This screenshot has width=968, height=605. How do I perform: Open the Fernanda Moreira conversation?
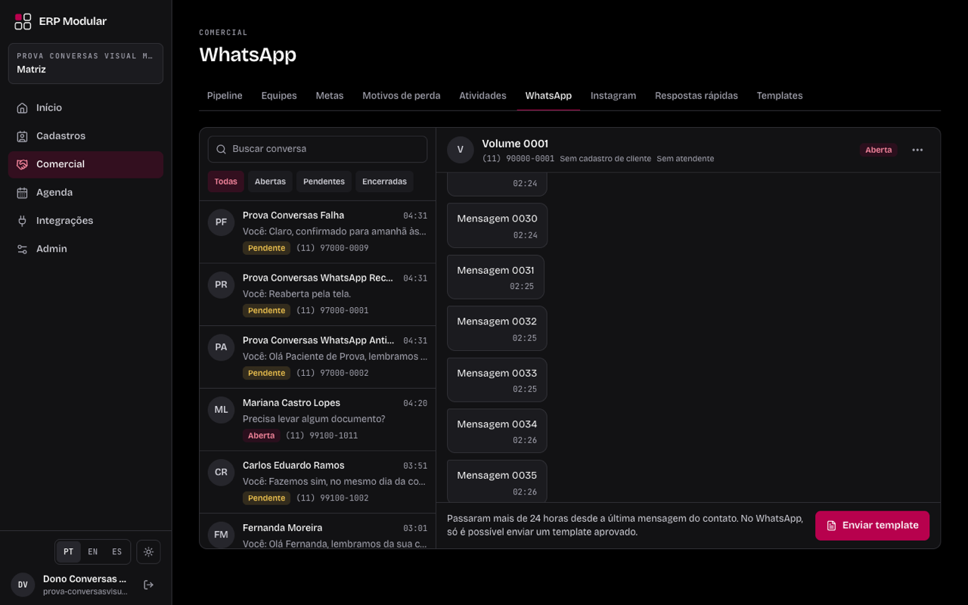[x=318, y=532]
